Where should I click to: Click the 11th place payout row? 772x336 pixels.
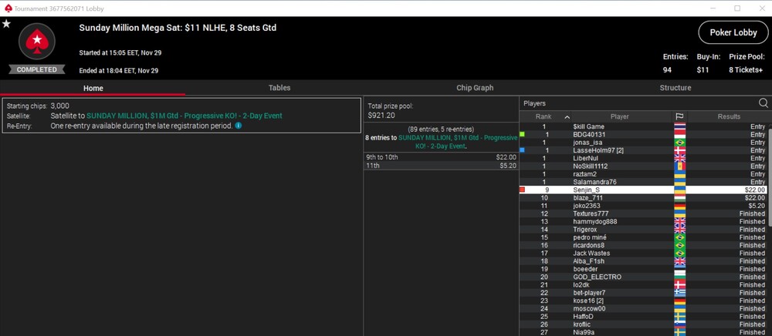(x=441, y=166)
